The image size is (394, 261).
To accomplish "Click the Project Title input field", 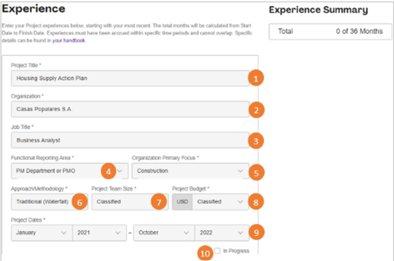I will 128,78.
